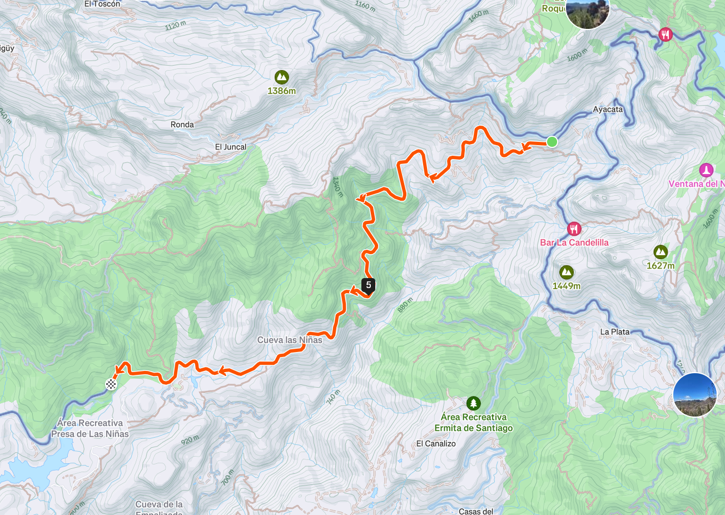Select the El Juncal place label
This screenshot has width=725, height=515.
pyautogui.click(x=231, y=147)
